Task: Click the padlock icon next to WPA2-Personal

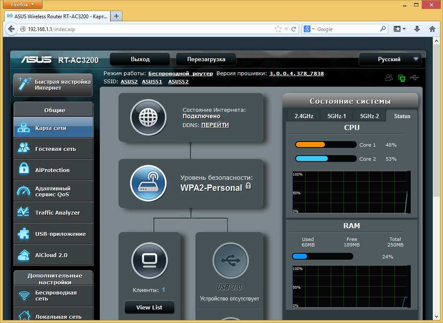Action: point(248,186)
